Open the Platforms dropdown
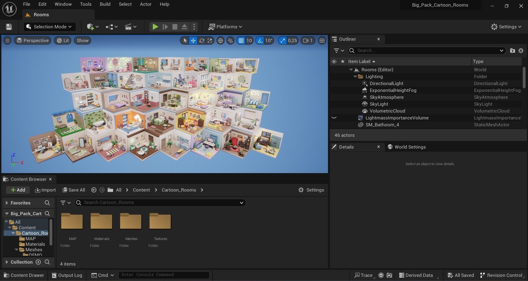The width and height of the screenshot is (528, 281). click(225, 27)
